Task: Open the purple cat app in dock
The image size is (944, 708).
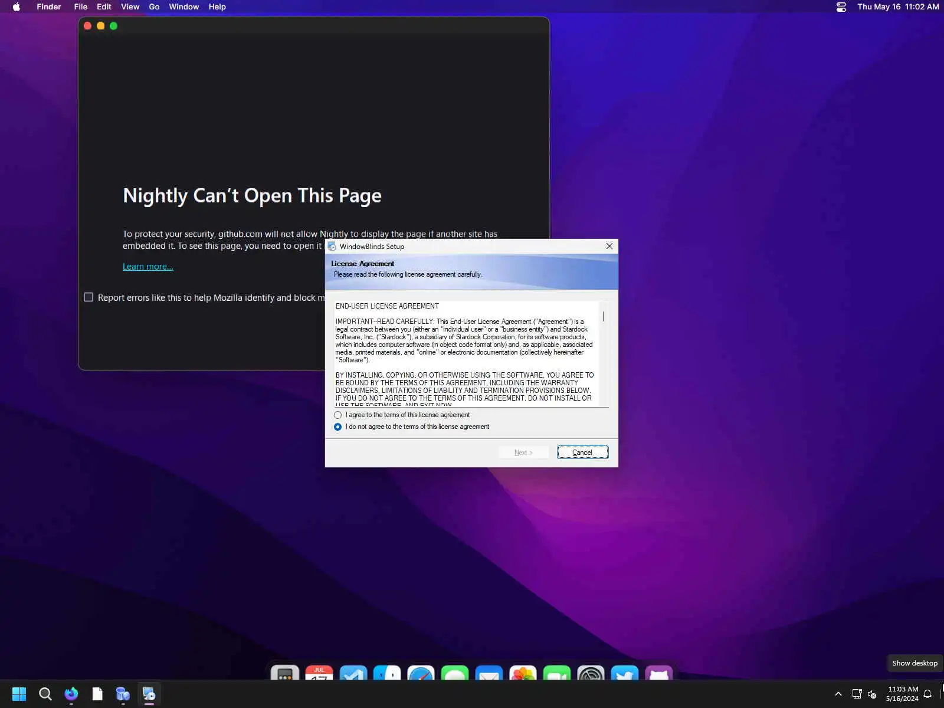Action: point(658,673)
